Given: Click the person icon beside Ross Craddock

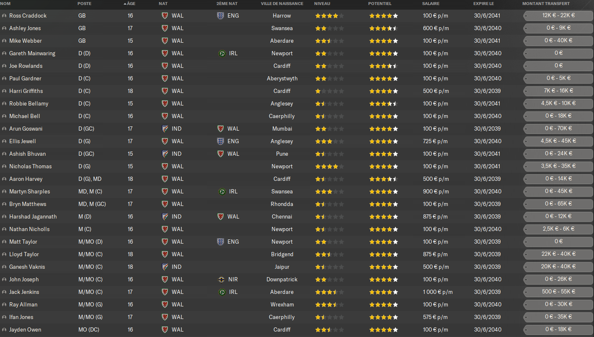Looking at the screenshot, I should tap(4, 15).
